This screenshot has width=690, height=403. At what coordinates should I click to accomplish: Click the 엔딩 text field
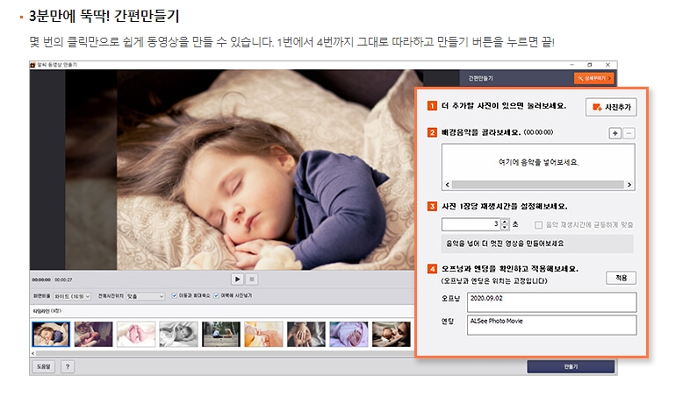click(551, 325)
